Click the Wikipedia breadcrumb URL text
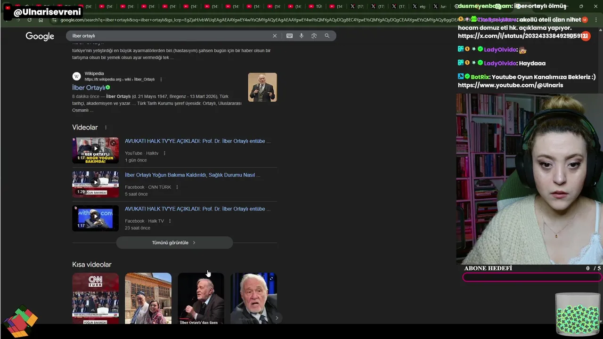The height and width of the screenshot is (339, 603). [x=120, y=80]
